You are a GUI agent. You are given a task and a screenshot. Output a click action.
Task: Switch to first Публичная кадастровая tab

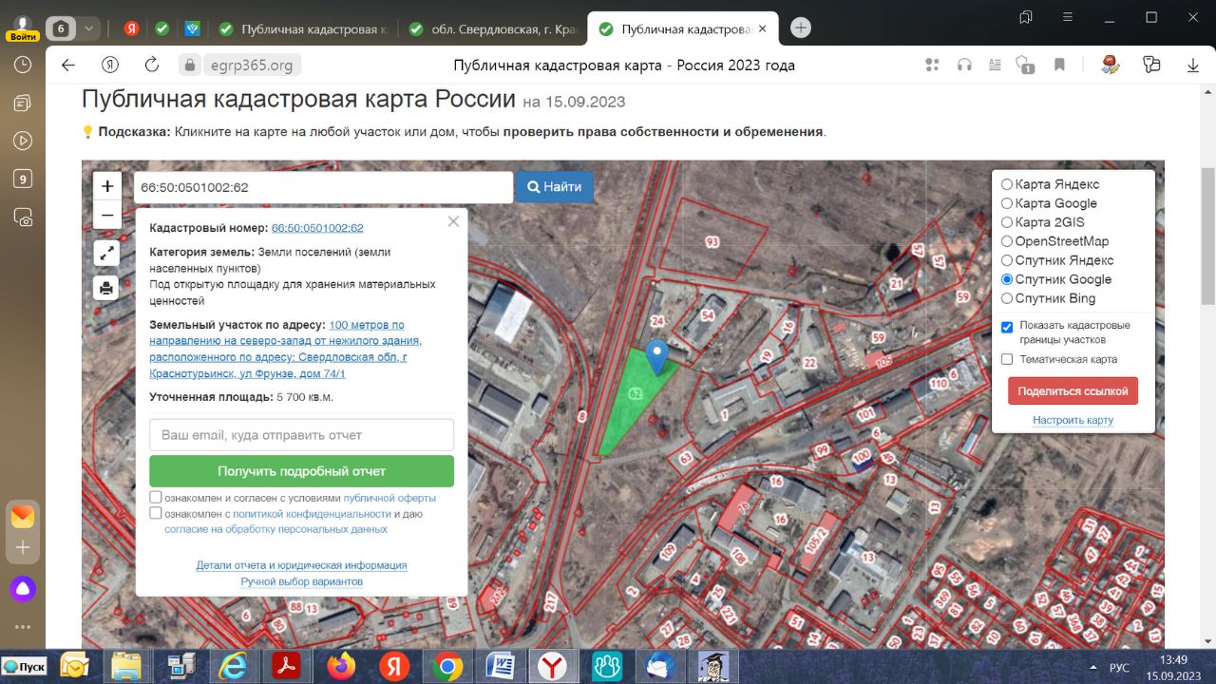302,29
